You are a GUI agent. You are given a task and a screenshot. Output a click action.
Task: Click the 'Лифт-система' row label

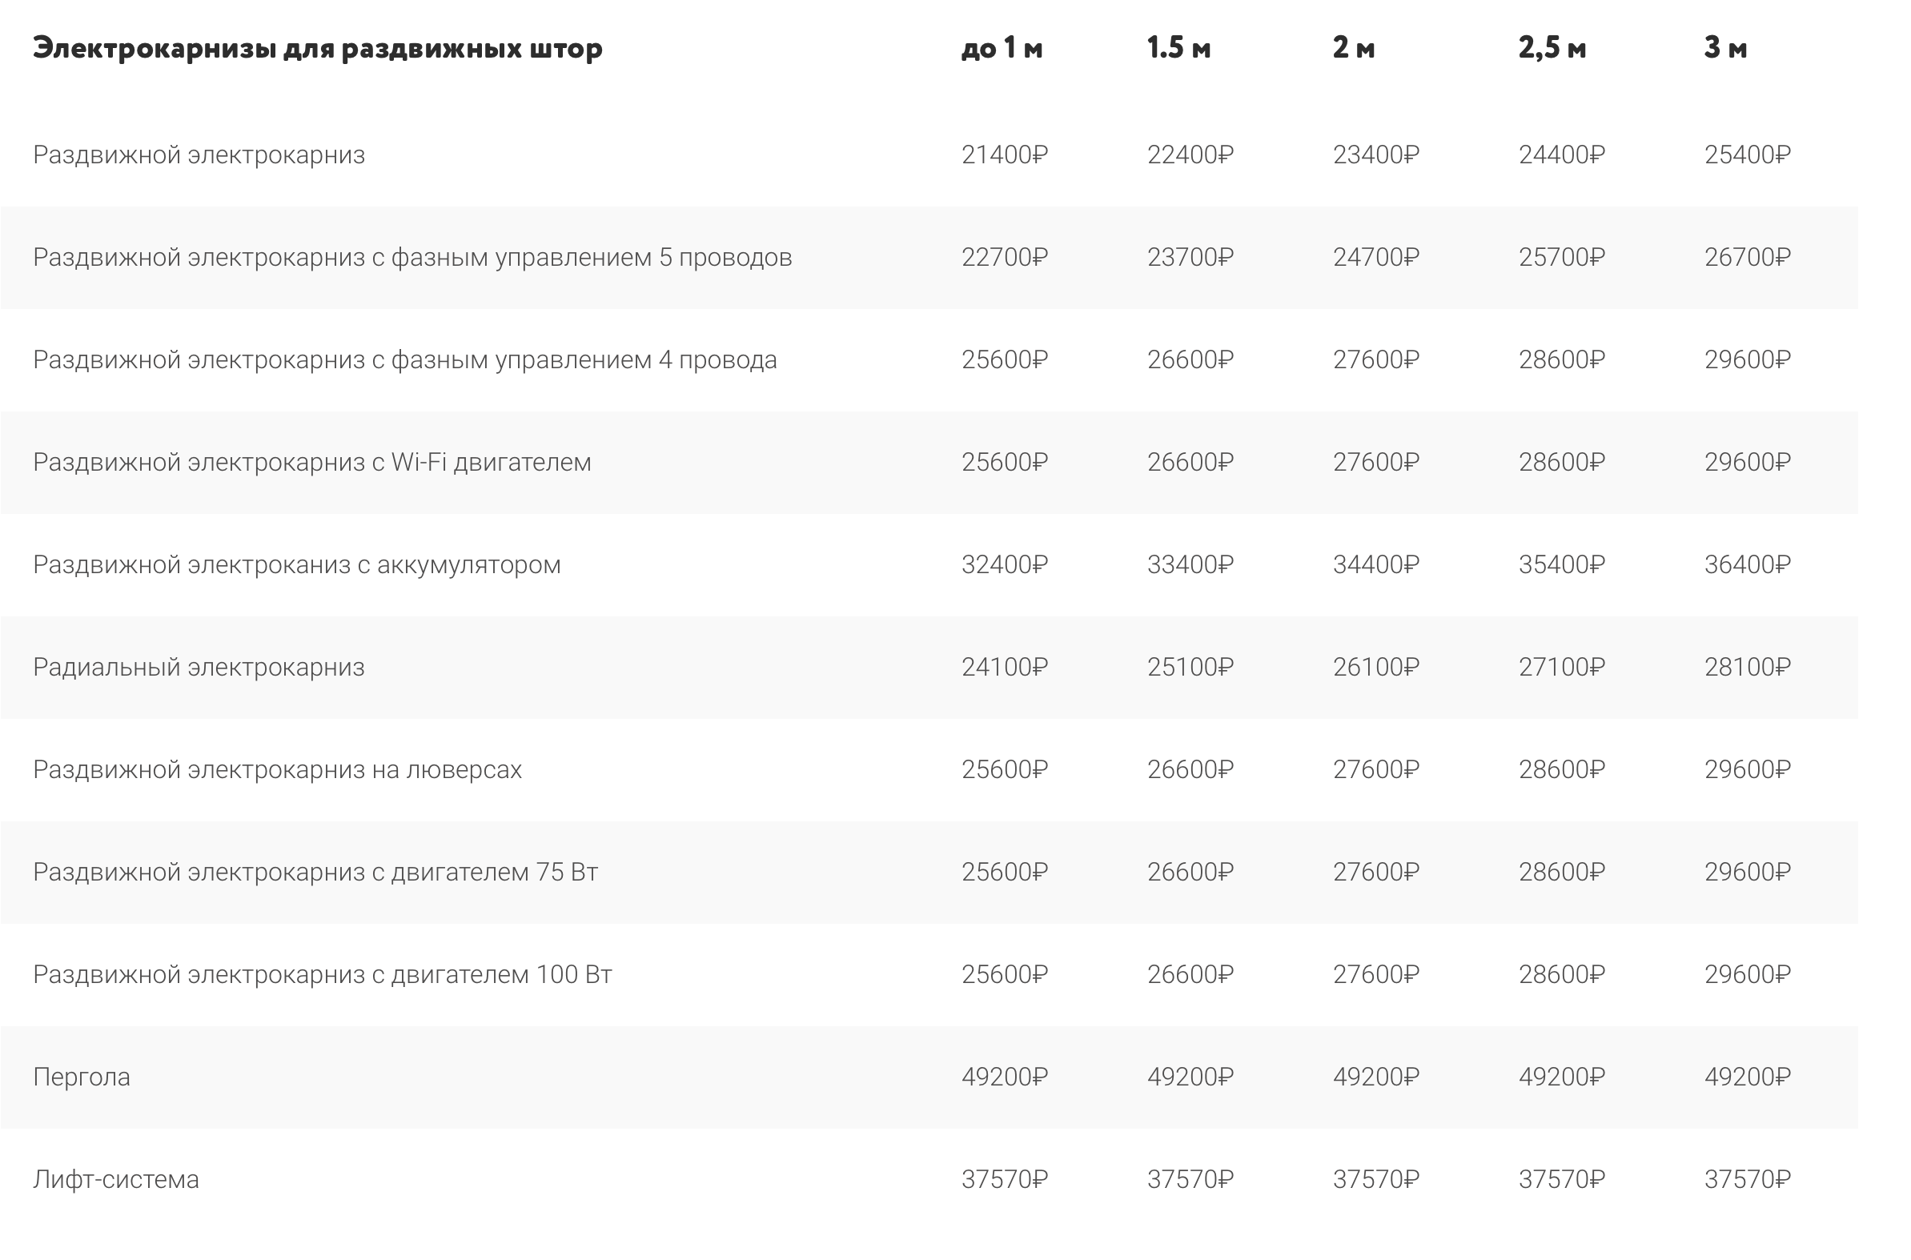116,1180
